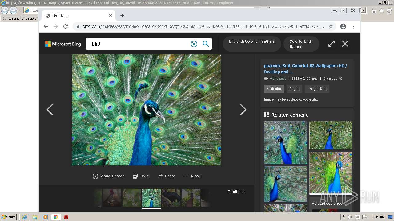This screenshot has width=394, height=221.
Task: Open the File Explorer taskbar icon
Action: 35,217
